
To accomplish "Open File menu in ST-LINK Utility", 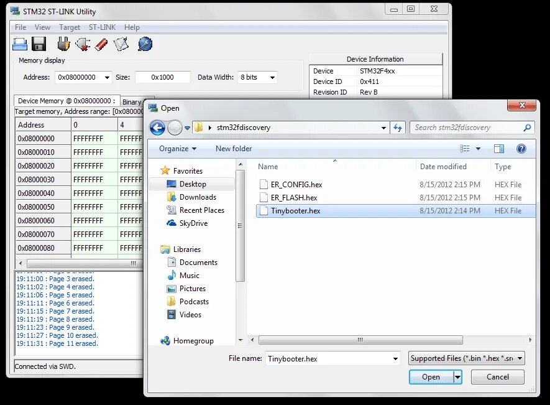I will click(21, 27).
